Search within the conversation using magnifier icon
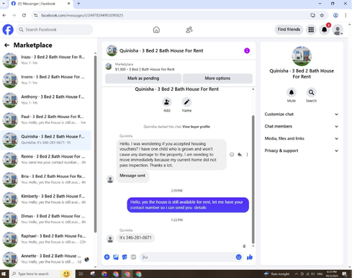Viewport: 360px width, 278px height. click(x=311, y=92)
